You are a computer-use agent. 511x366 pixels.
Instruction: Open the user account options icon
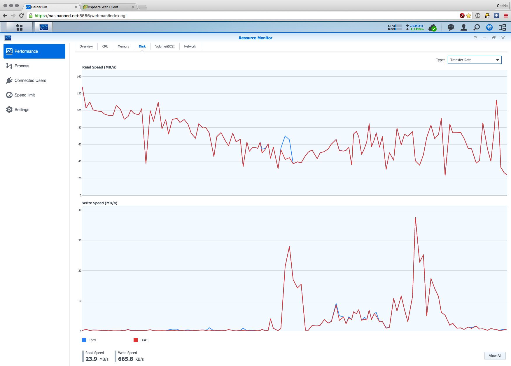tap(463, 27)
